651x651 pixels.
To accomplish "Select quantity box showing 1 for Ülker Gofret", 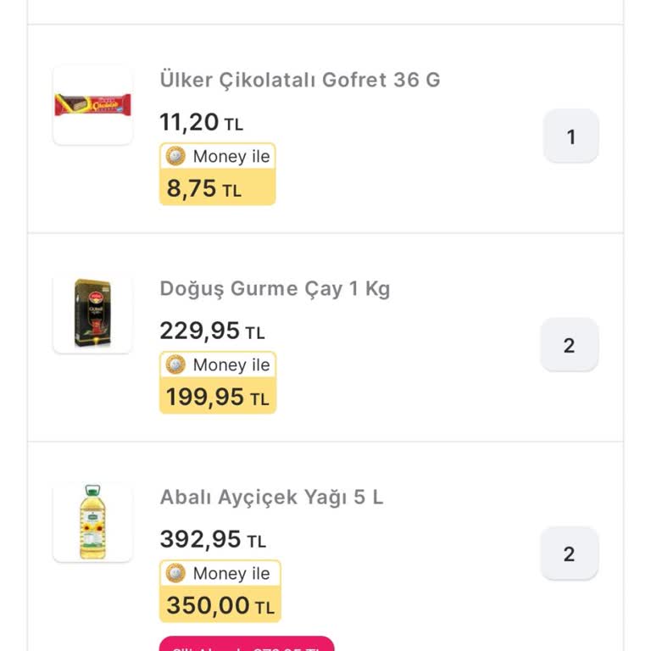I will click(x=570, y=136).
